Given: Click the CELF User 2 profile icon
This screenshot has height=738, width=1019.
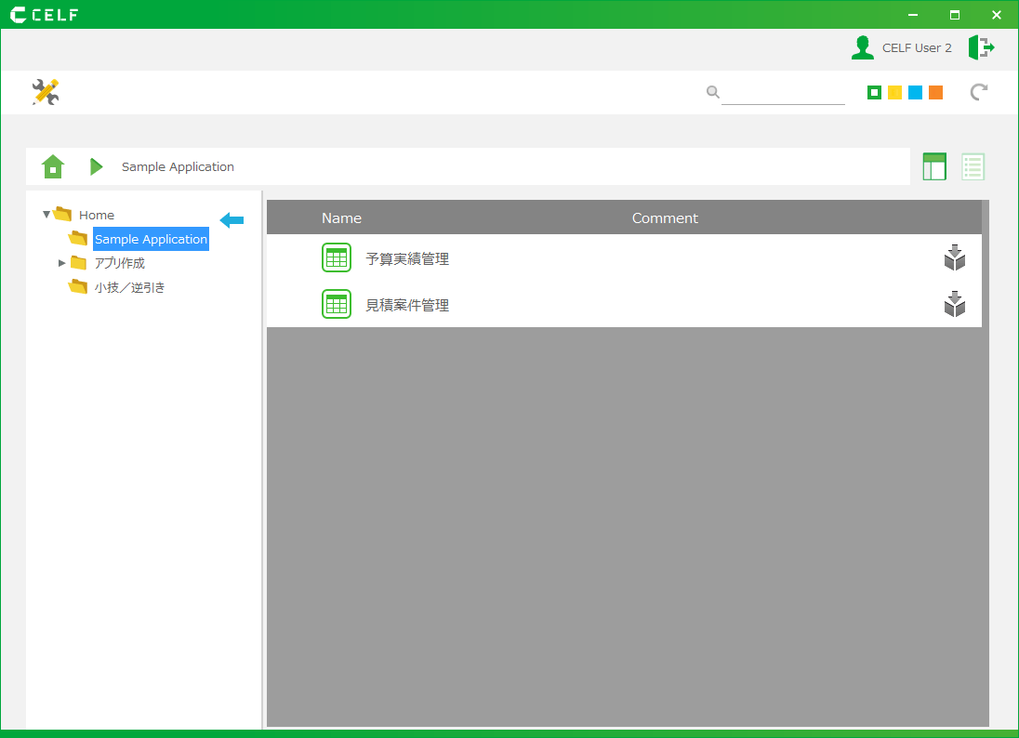Looking at the screenshot, I should pos(863,47).
